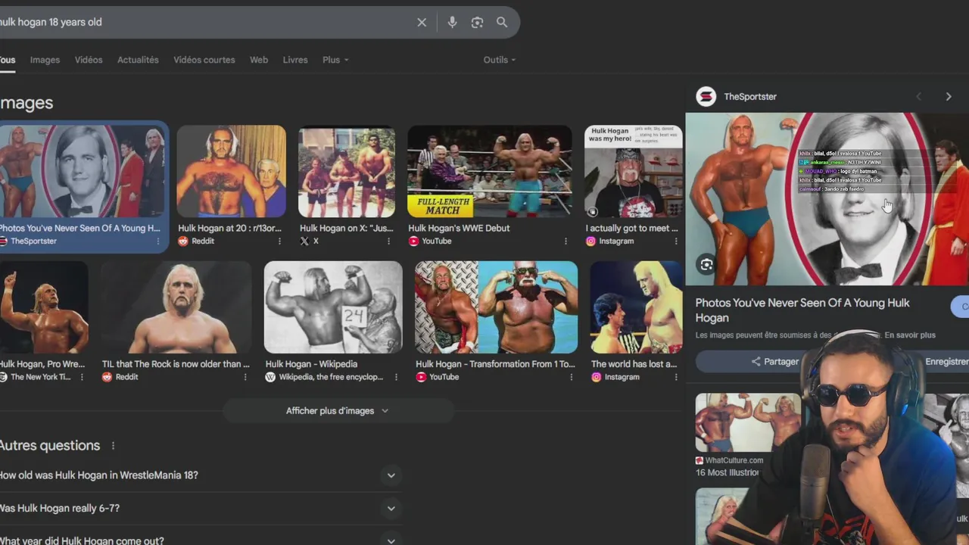The height and width of the screenshot is (545, 969).
Task: Open the '16 Most Illustrio' related result title
Action: [727, 472]
